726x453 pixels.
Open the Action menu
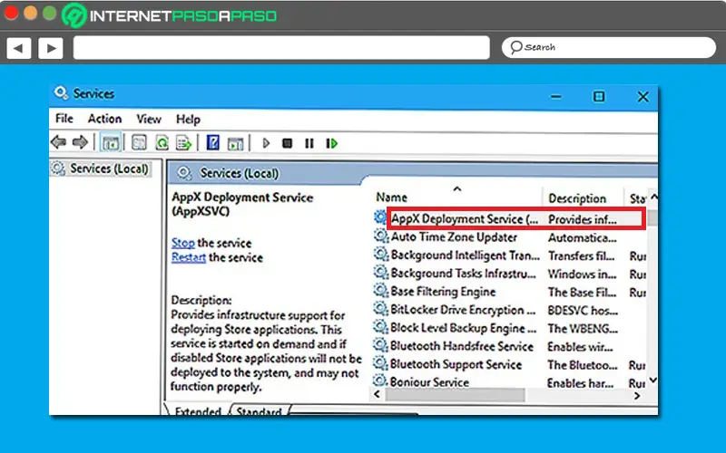click(x=104, y=119)
